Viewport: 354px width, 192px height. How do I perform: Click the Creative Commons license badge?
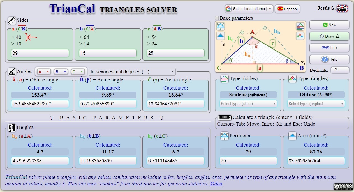click(343, 186)
